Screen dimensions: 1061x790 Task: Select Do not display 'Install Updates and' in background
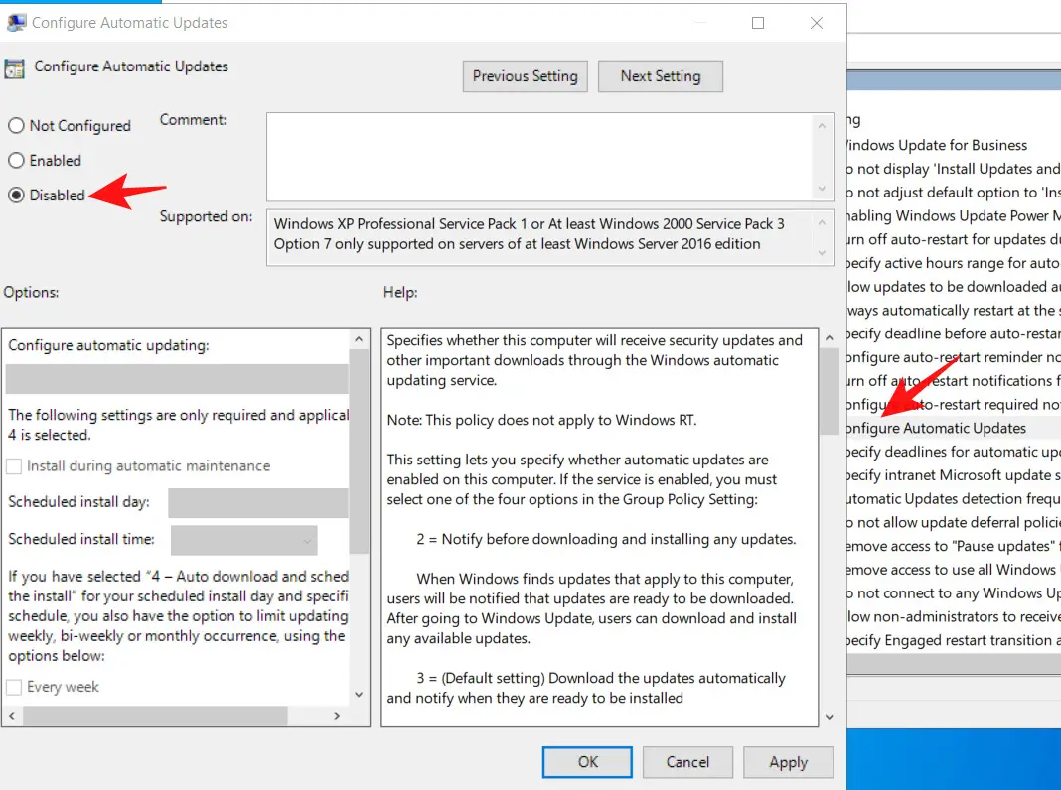(x=954, y=169)
